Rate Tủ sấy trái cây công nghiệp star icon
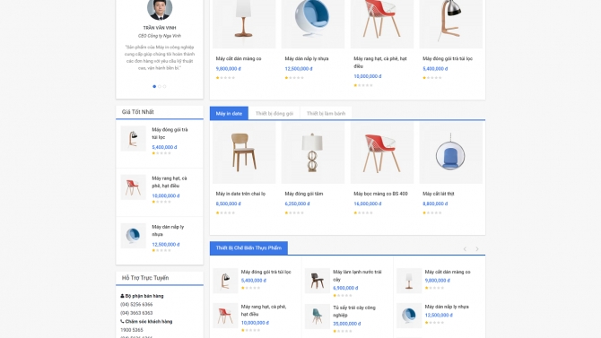601x338 pixels. (335, 331)
